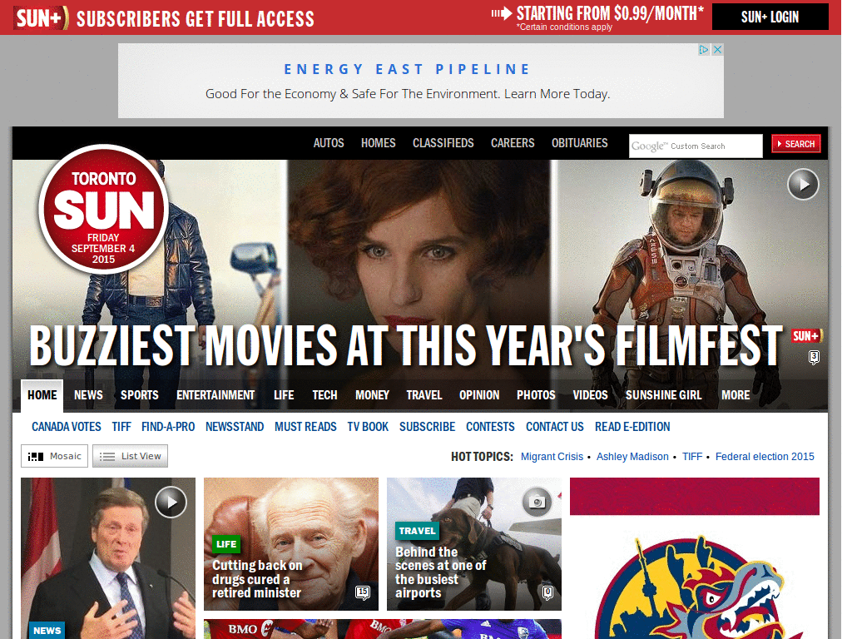Play the hero banner video
This screenshot has height=639, width=852.
tap(803, 184)
